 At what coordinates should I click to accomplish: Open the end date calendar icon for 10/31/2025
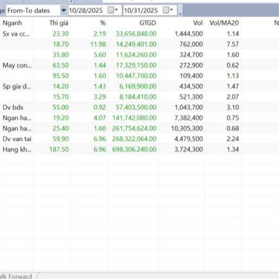166,10
